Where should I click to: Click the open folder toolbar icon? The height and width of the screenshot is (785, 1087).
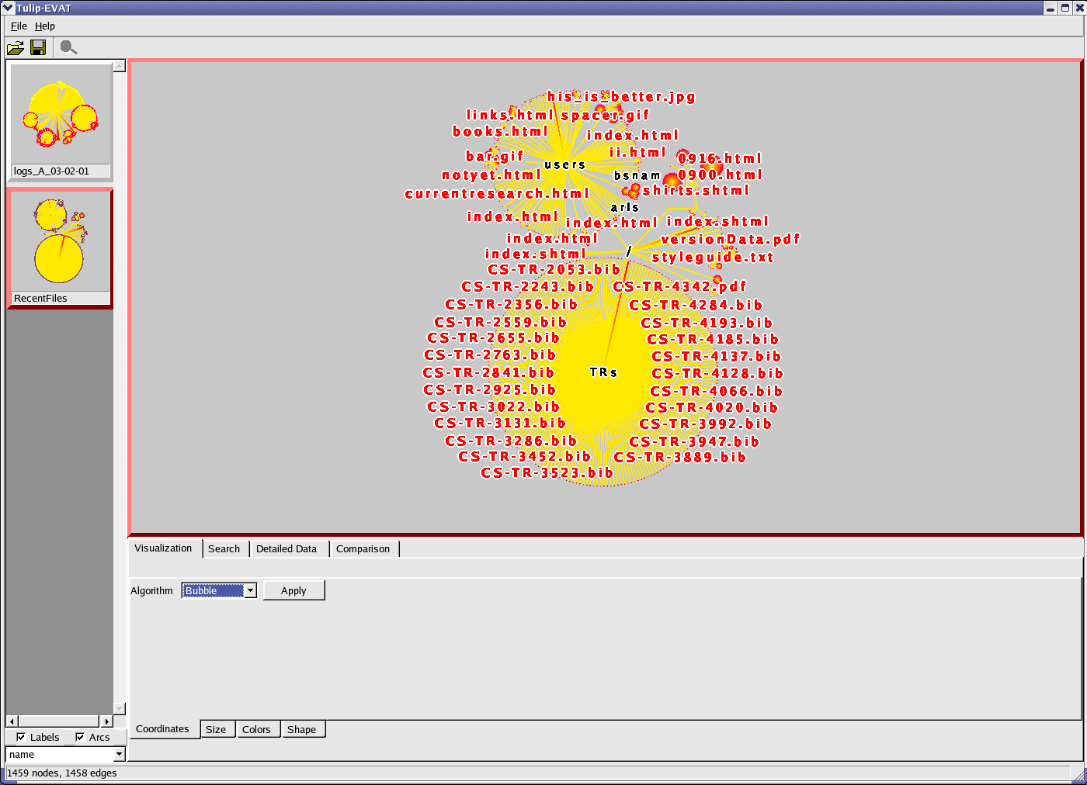pos(15,48)
